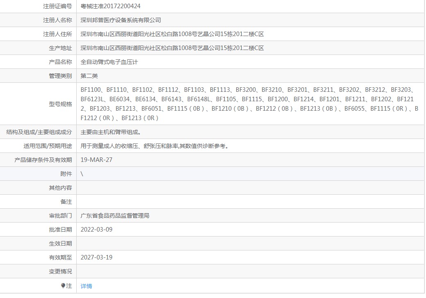This screenshot has height=298, width=426.
Task: Click model code BF1100
Action: click(91, 90)
